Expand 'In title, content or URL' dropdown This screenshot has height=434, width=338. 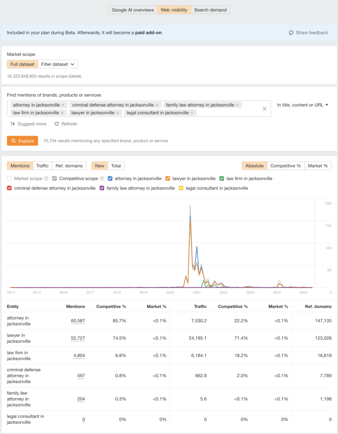point(303,105)
